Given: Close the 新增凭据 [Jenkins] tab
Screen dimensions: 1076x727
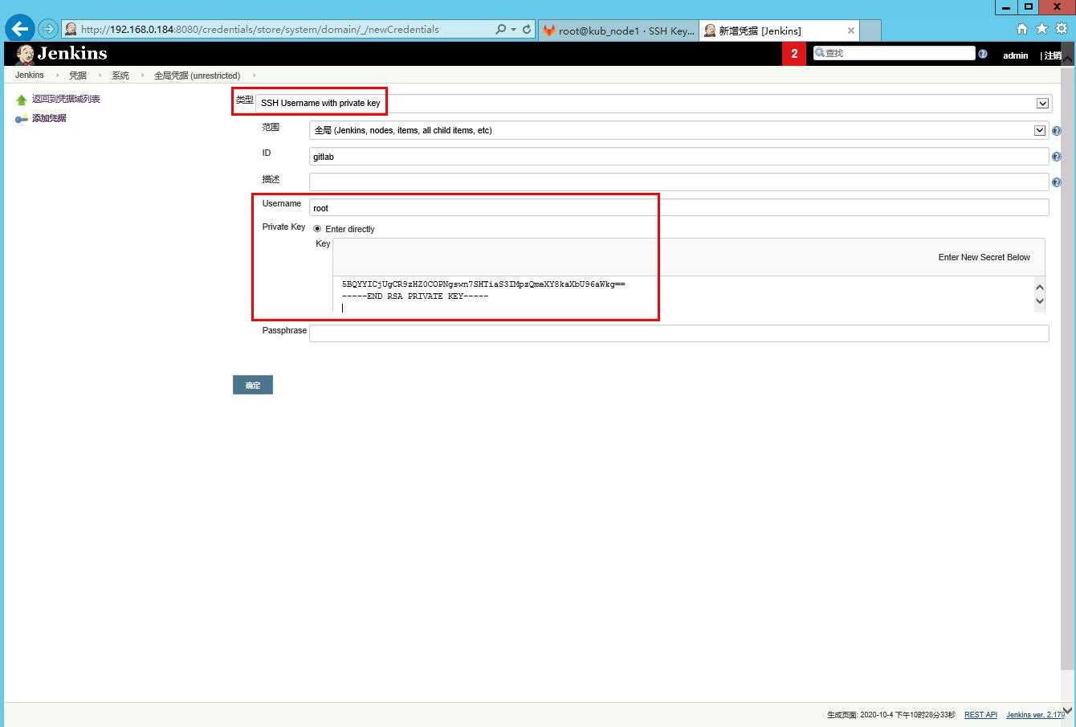Looking at the screenshot, I should (851, 31).
